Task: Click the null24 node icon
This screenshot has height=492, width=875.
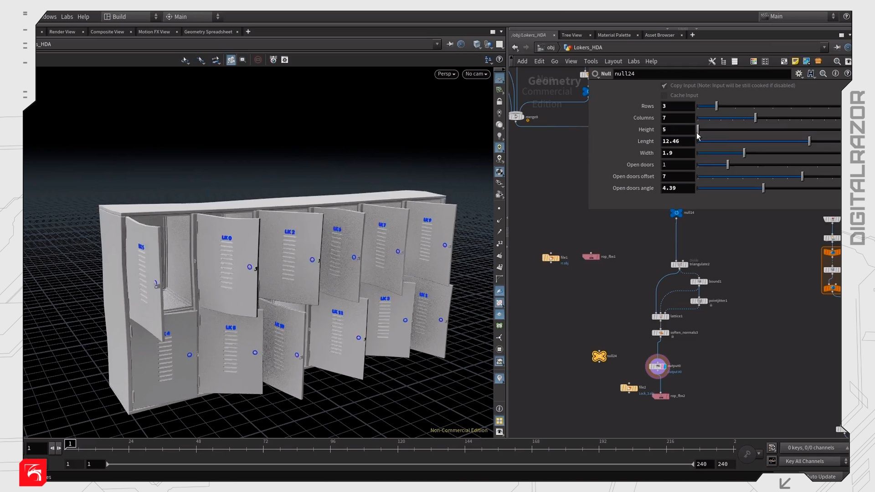Action: pos(599,356)
